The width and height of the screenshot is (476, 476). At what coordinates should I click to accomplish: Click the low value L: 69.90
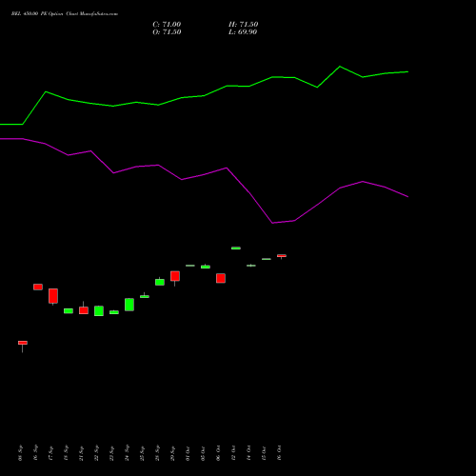click(x=243, y=32)
